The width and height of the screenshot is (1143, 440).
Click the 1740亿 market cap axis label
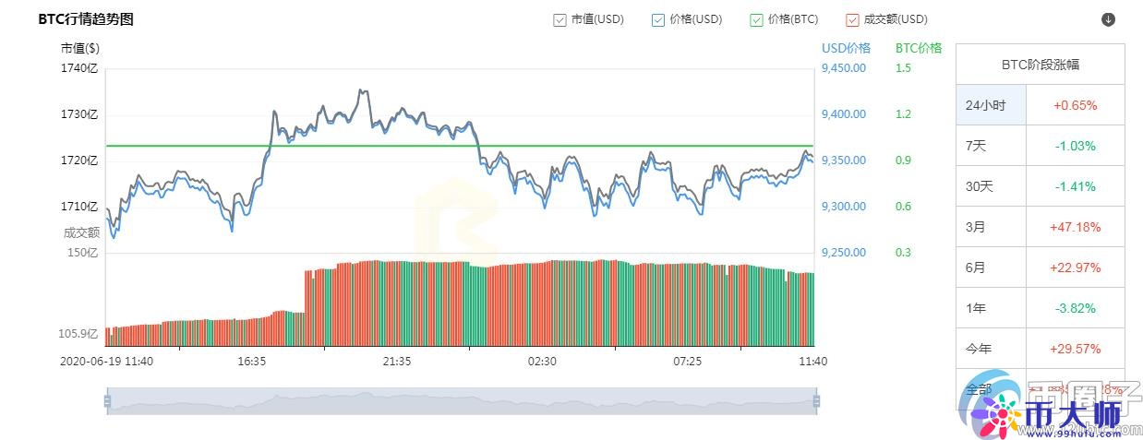coord(80,68)
